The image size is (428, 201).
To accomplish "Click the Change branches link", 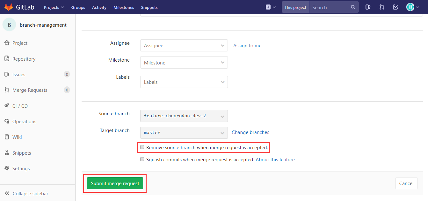I will coord(250,132).
